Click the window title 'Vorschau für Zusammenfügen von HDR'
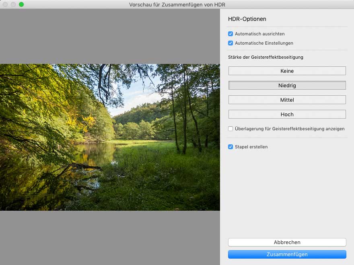Image resolution: width=354 pixels, height=265 pixels. [177, 4]
